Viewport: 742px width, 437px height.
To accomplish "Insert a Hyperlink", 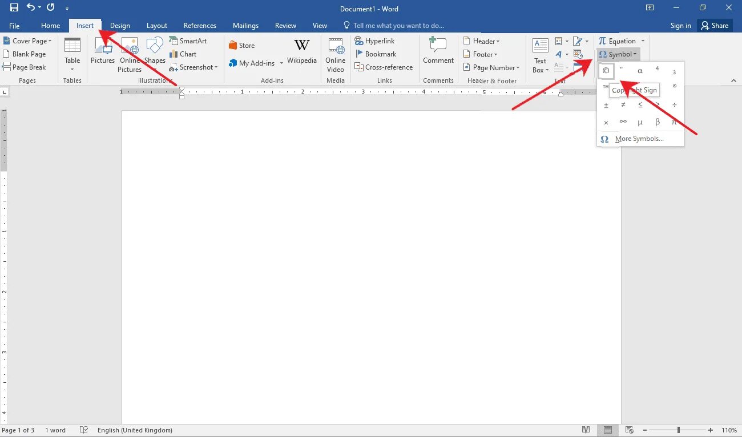I will [x=374, y=41].
